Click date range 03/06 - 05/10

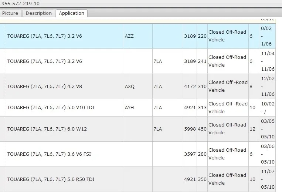pos(268,154)
